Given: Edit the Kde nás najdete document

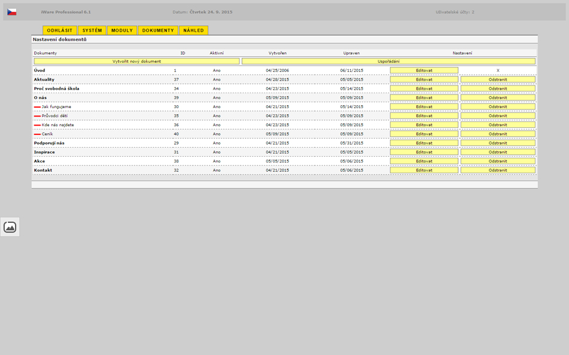Looking at the screenshot, I should point(424,125).
